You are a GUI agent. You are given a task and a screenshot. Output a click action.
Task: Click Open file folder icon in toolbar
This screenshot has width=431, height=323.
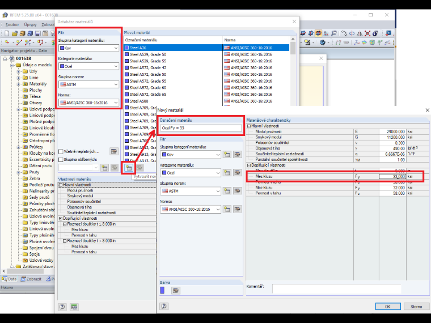15,33
